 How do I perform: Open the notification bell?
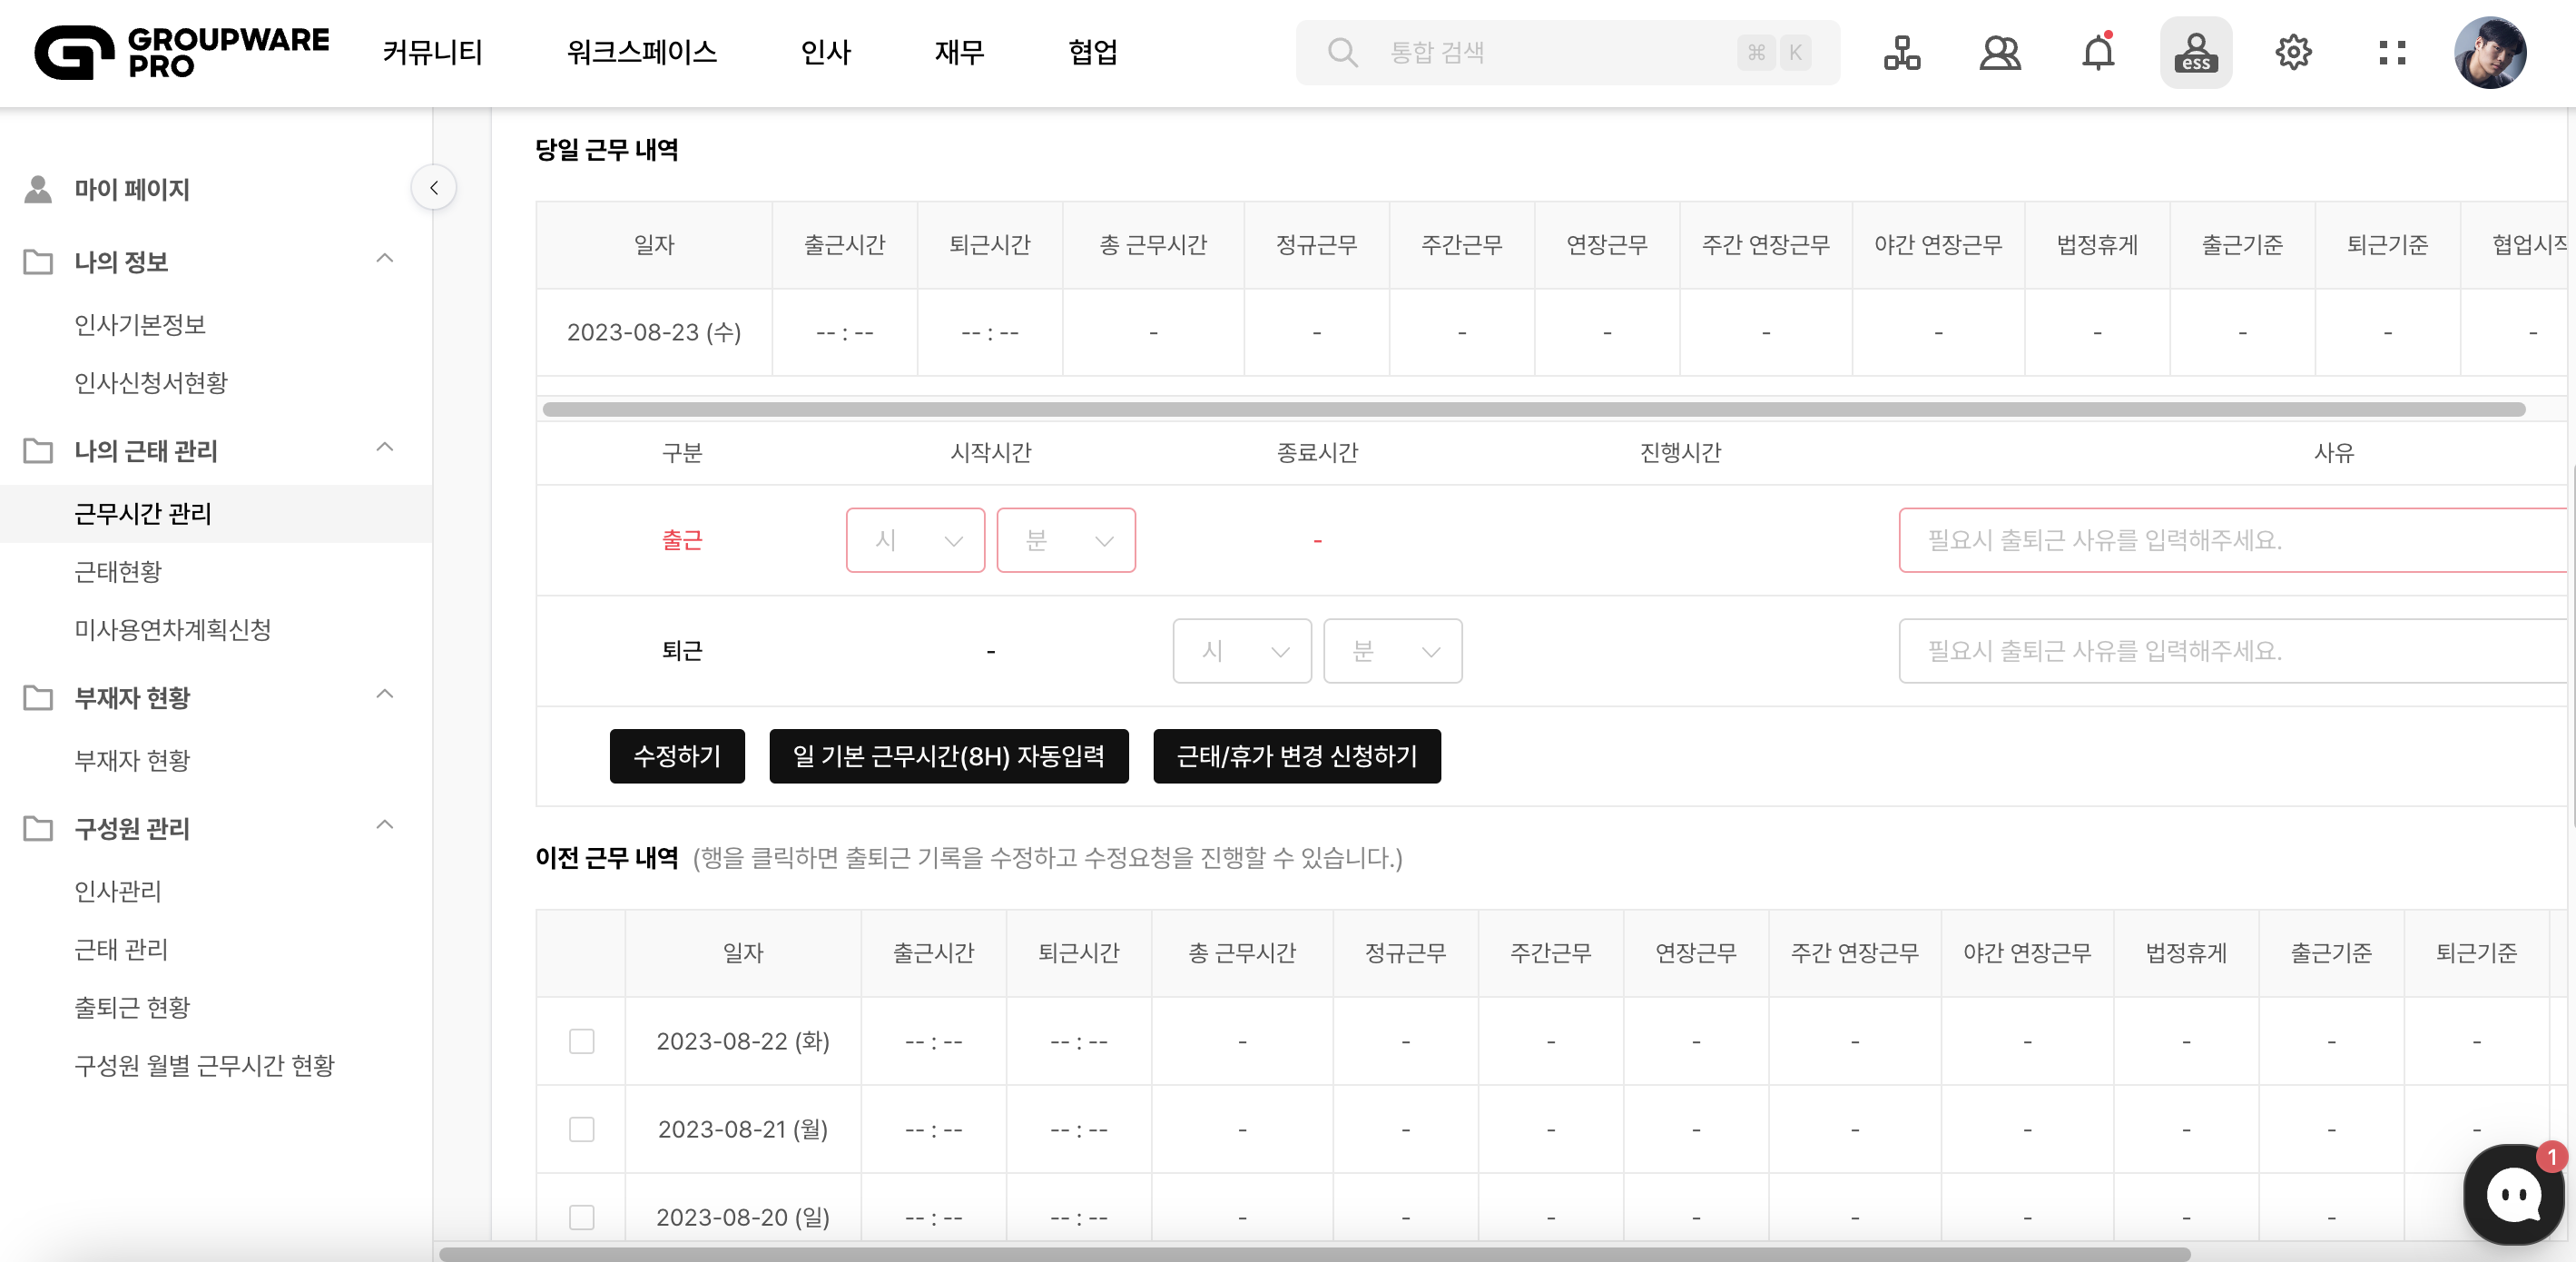tap(2098, 52)
